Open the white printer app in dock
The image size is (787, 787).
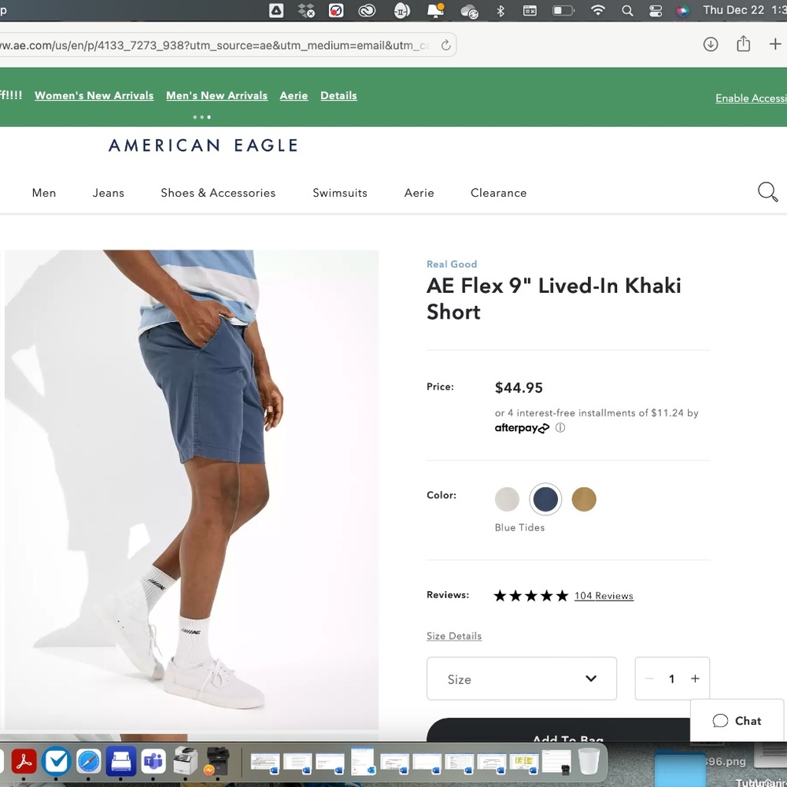(185, 761)
